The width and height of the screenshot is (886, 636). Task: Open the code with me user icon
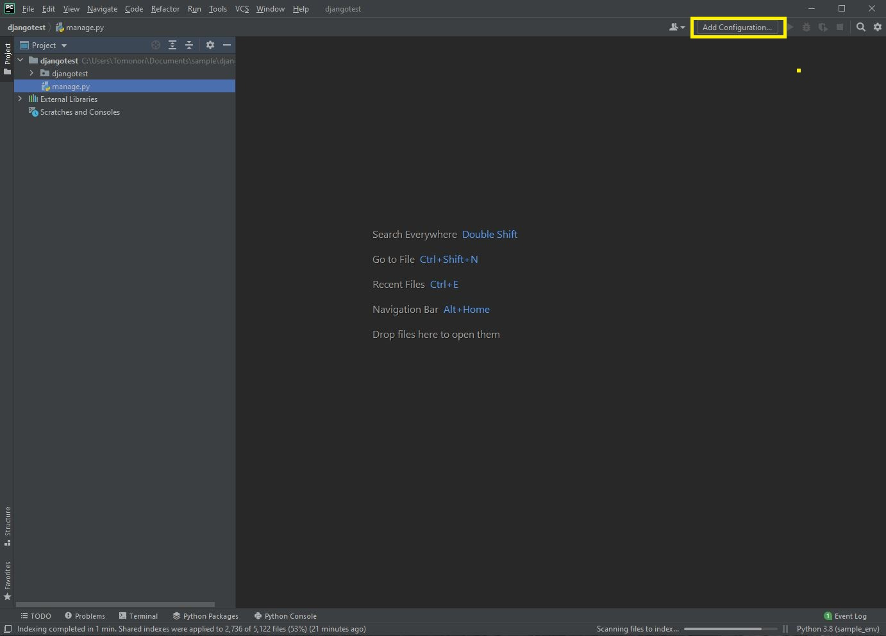click(676, 27)
